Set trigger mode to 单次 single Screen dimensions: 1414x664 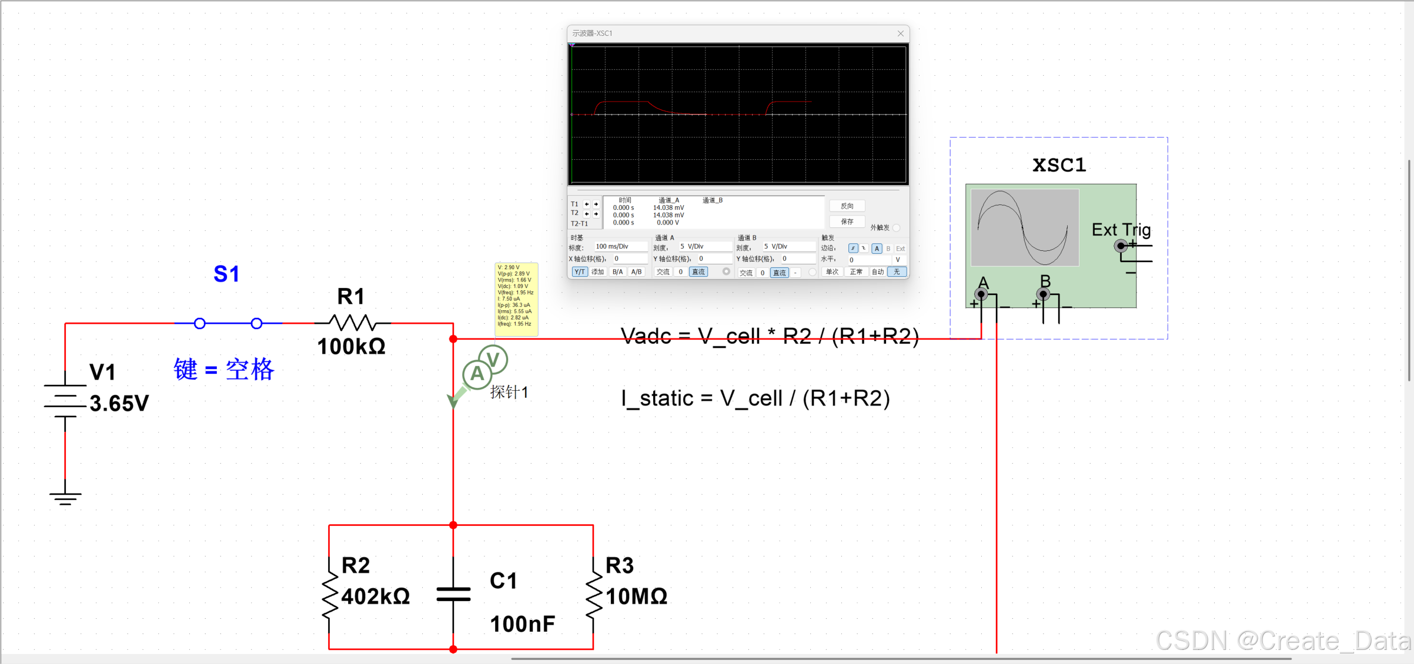(832, 271)
